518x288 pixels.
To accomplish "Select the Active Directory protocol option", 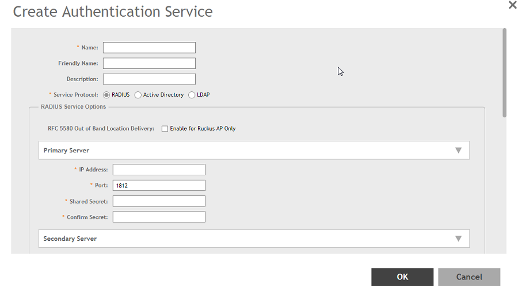I will 138,95.
